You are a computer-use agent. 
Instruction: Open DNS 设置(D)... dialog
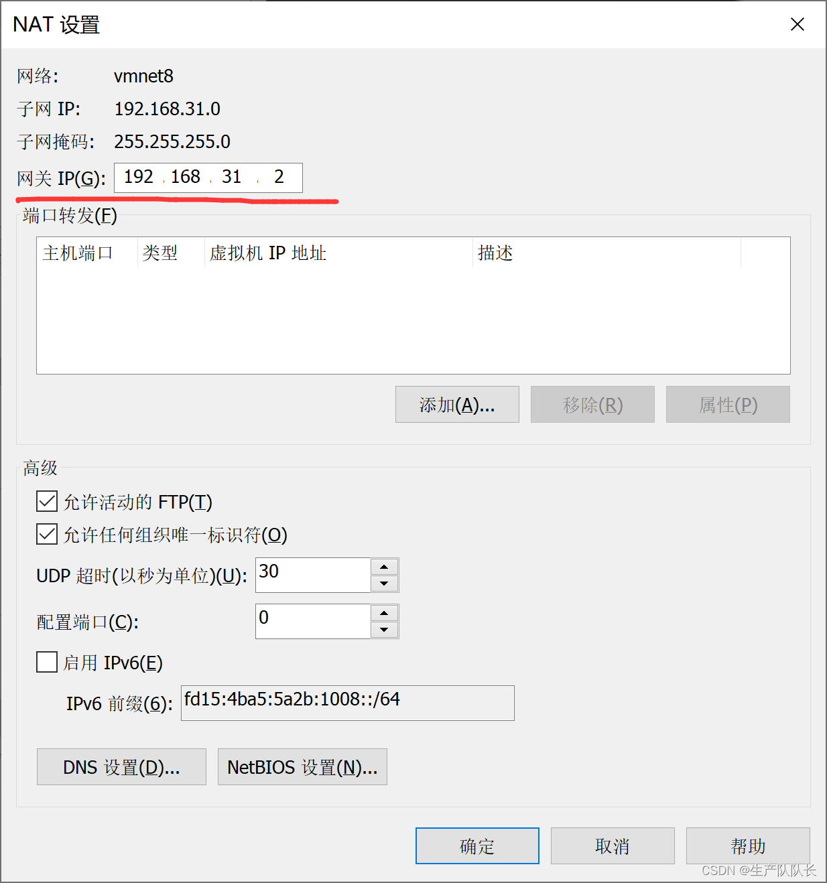click(121, 766)
